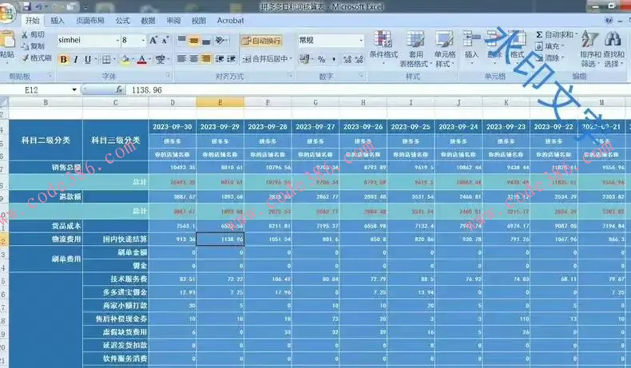Viewport: 631px width, 368px height.
Task: Toggle Top Align for cell
Action: tap(182, 40)
